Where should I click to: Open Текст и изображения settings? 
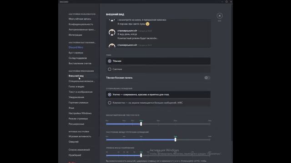tap(80, 92)
